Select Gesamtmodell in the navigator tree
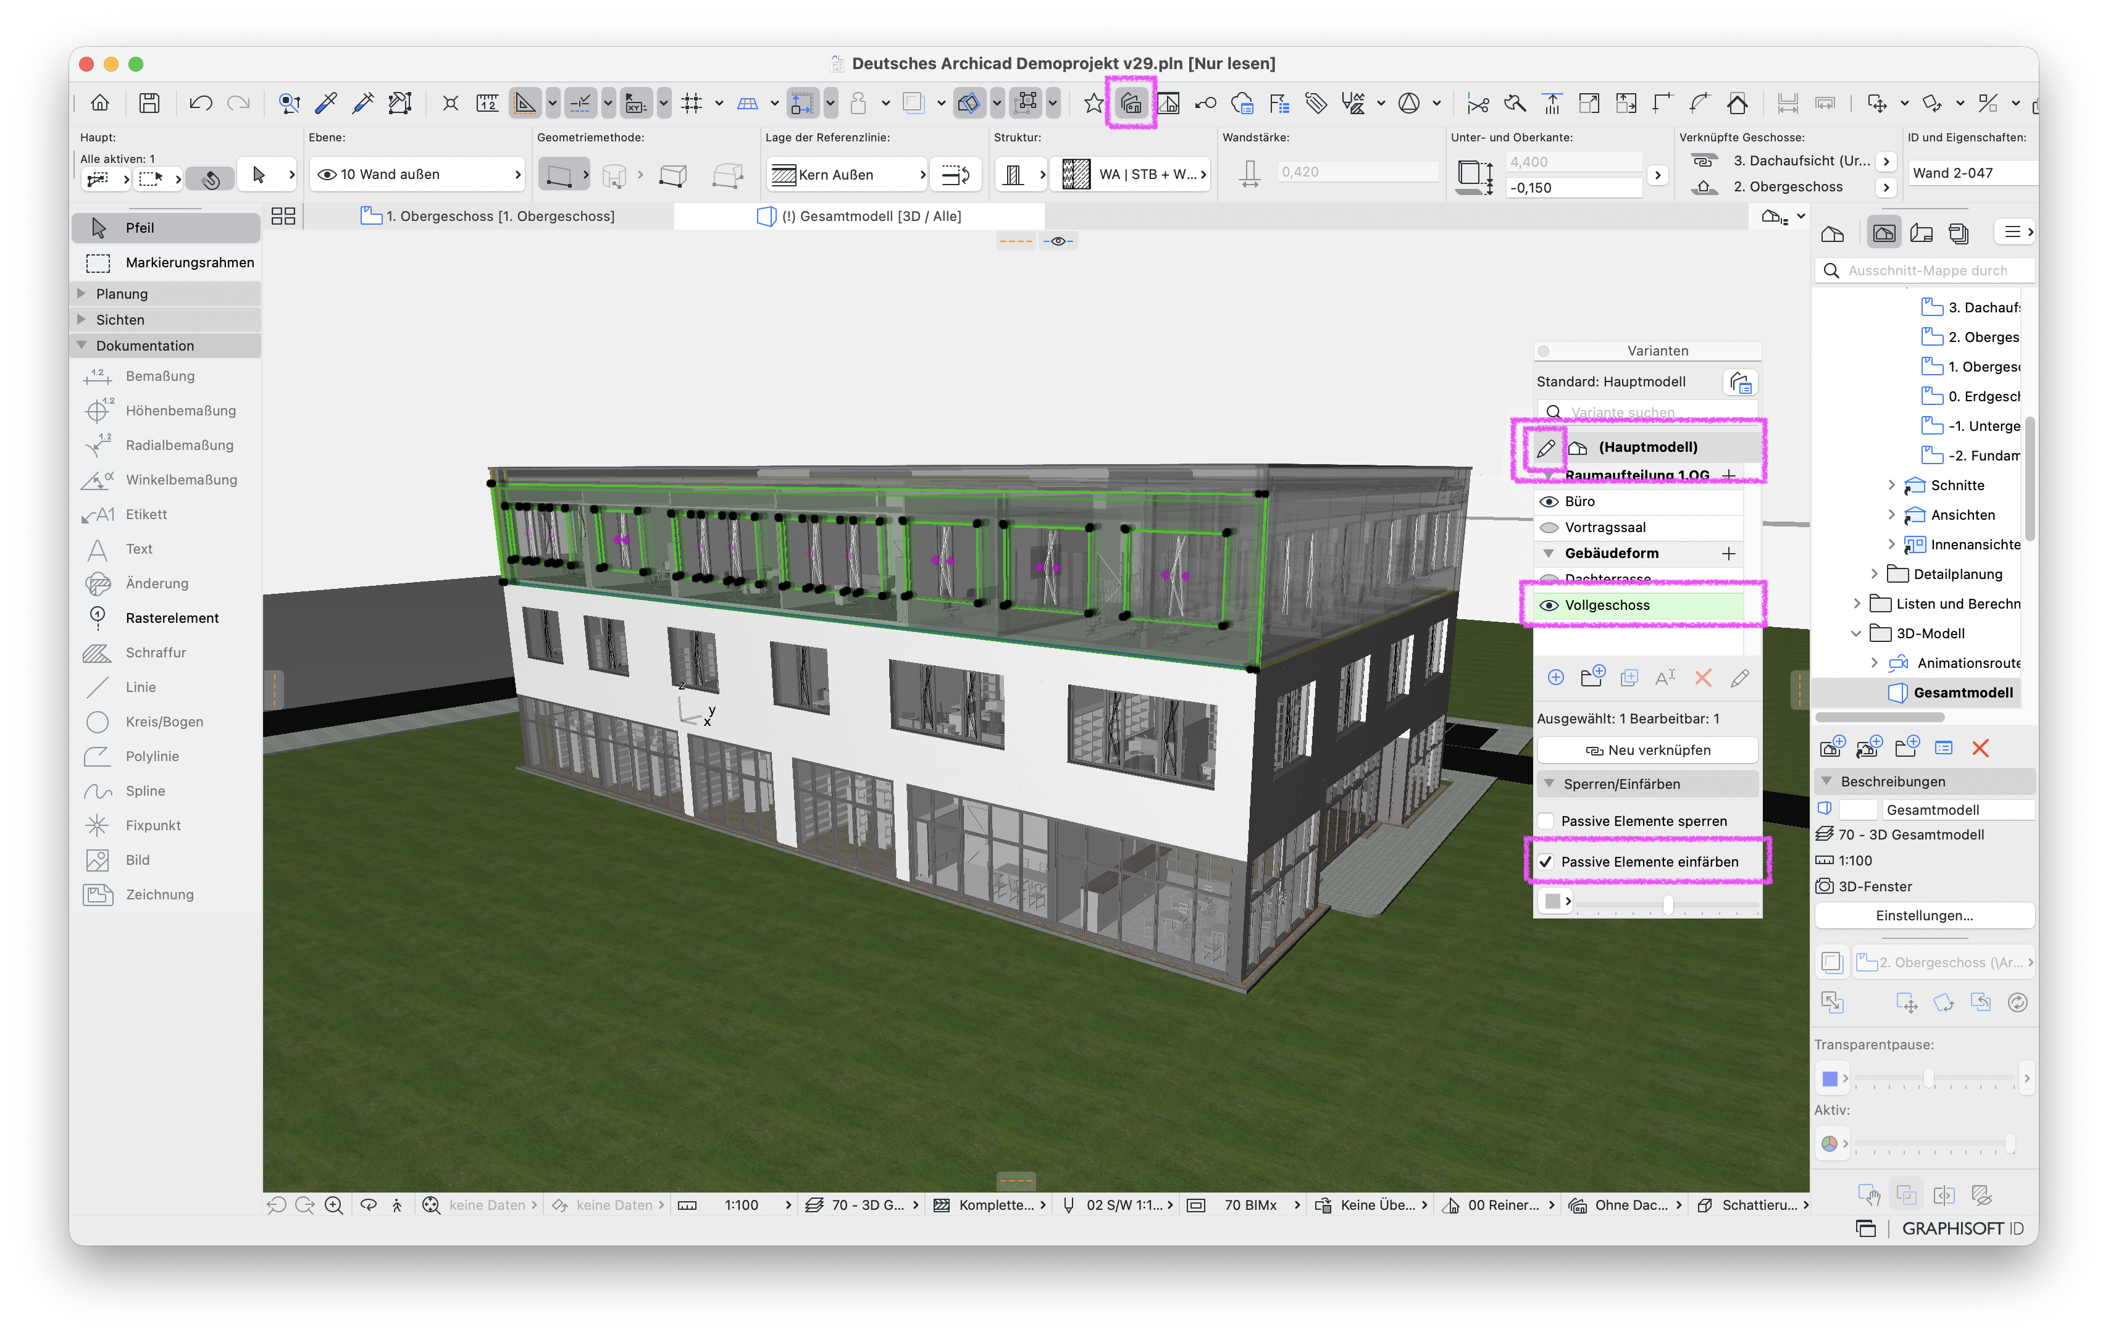 [1963, 693]
